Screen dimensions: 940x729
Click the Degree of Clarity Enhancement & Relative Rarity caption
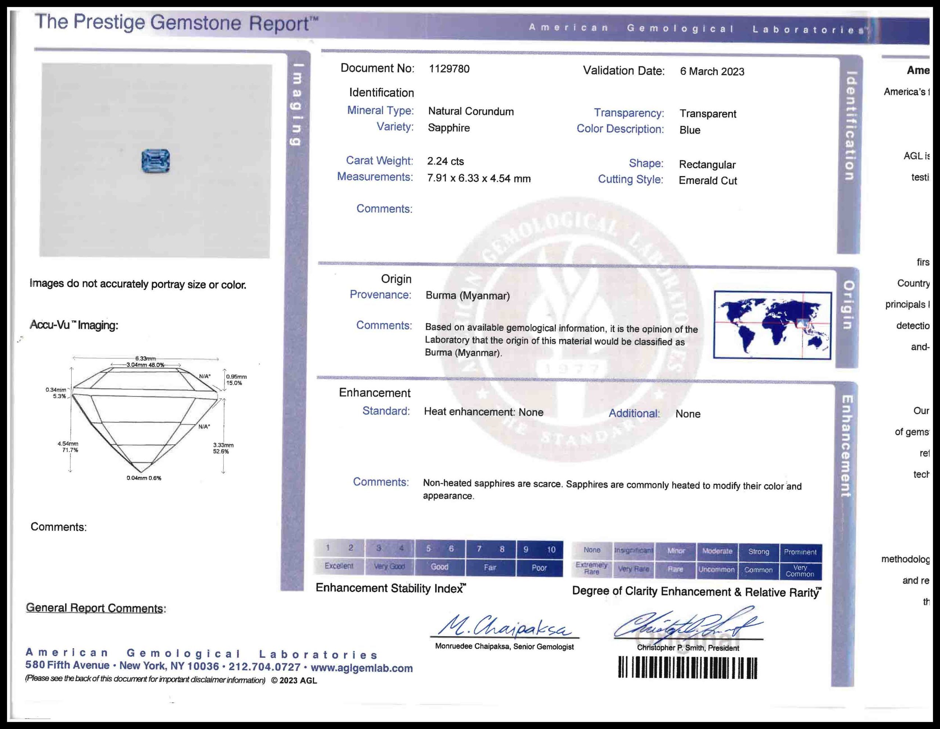(x=697, y=592)
